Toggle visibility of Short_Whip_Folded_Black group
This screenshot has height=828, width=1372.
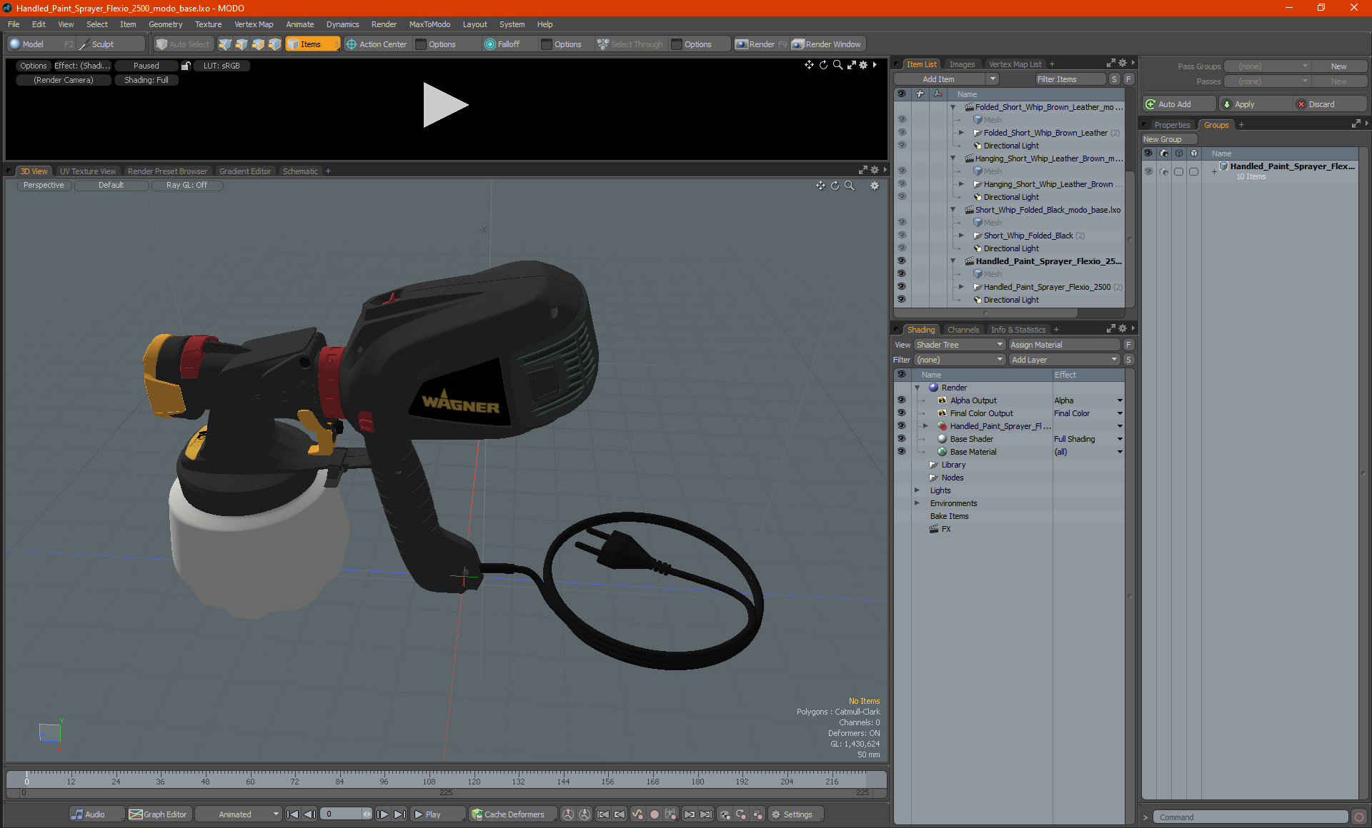[902, 236]
